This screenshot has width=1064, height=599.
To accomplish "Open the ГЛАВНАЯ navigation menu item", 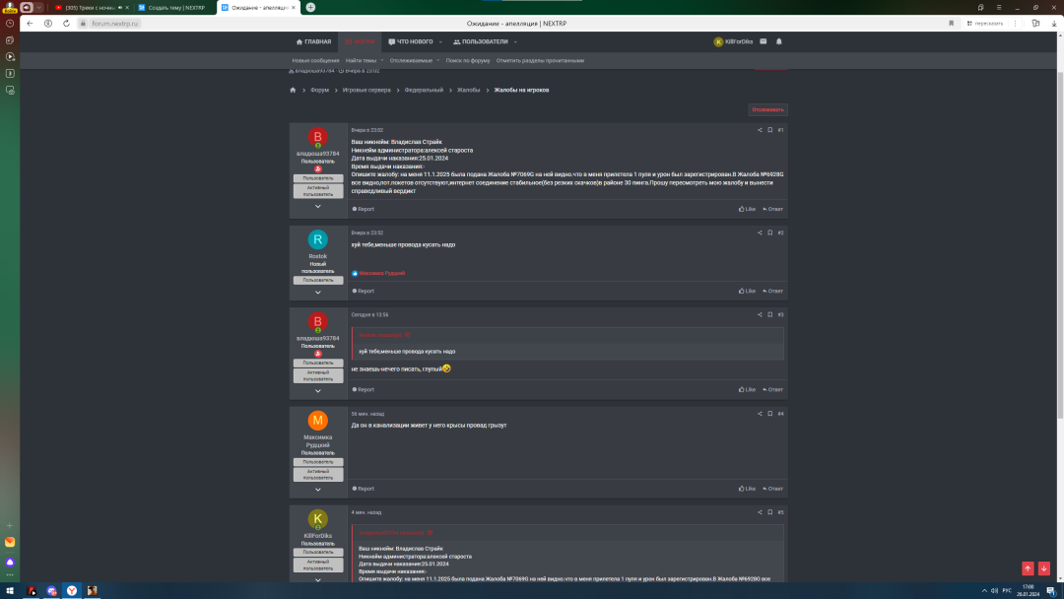I will coord(313,42).
